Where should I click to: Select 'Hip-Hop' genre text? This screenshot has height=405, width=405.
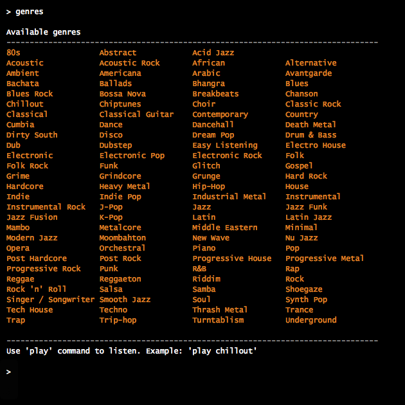(x=208, y=186)
